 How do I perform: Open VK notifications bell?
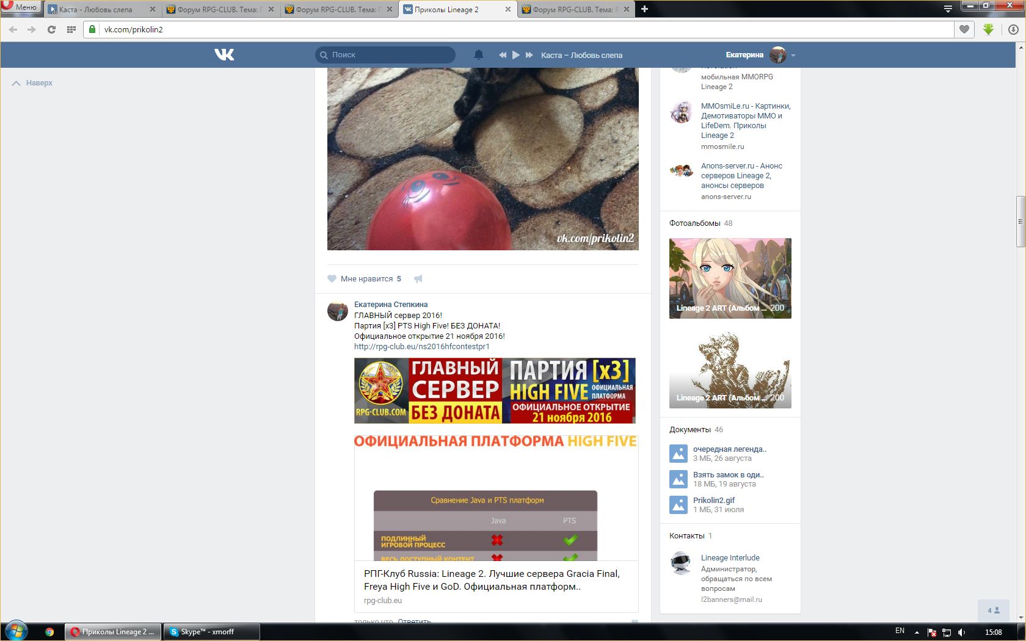coord(479,55)
